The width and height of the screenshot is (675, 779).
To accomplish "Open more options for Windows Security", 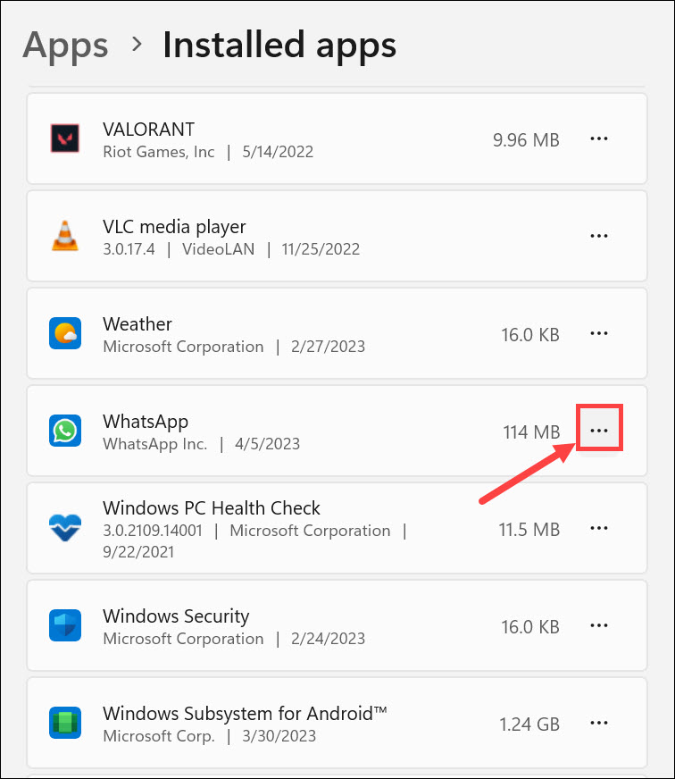I will 599,625.
